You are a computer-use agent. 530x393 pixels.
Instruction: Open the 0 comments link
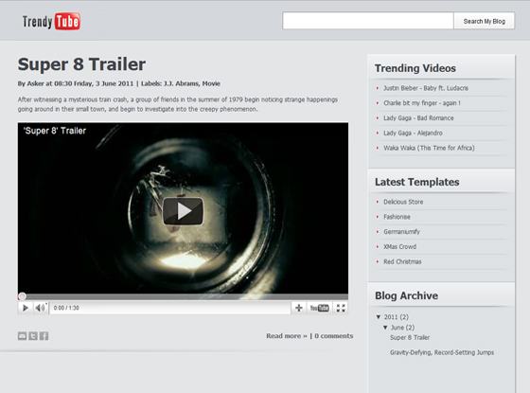334,336
